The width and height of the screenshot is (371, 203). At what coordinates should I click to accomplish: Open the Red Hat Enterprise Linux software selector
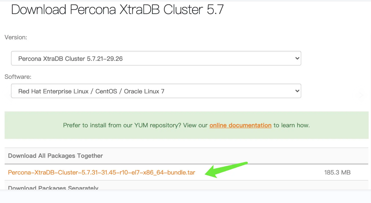pyautogui.click(x=156, y=91)
